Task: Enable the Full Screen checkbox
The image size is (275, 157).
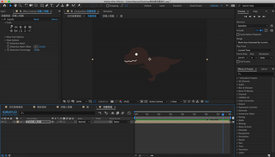Action: click(238, 62)
